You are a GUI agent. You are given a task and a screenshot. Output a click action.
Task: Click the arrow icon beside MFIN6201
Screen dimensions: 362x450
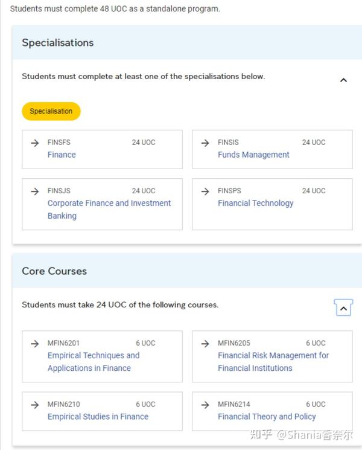[x=34, y=343]
